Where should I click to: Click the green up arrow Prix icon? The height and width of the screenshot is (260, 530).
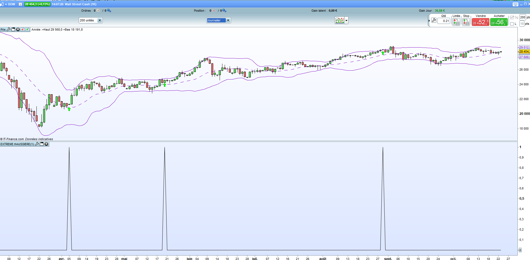tap(27, 29)
